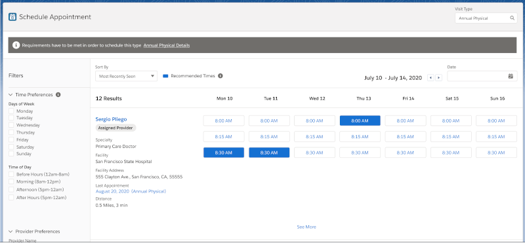Screen dimensions: 525x243
Task: Click the Visit Type search field
Action: (x=486, y=18)
